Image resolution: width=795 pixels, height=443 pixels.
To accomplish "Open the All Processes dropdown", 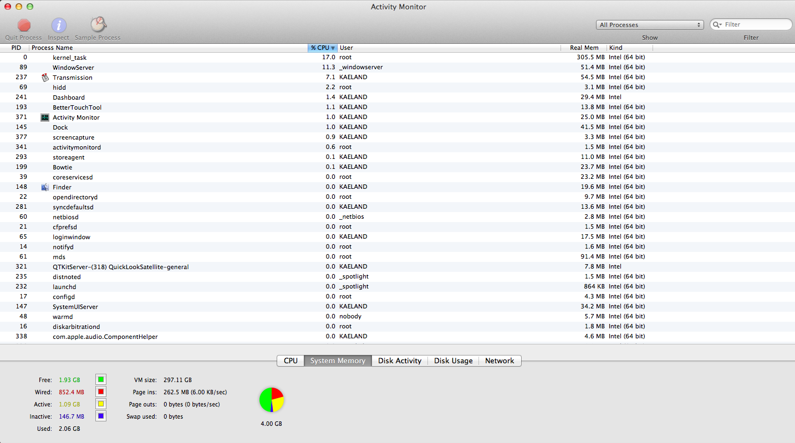I will pos(650,25).
